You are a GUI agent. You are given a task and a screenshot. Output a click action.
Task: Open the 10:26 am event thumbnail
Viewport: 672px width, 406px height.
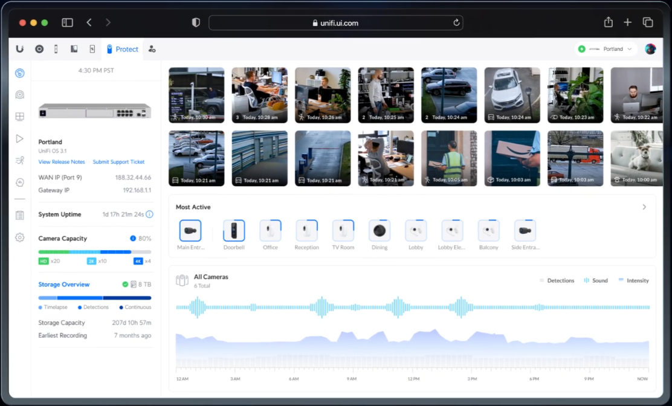point(323,95)
